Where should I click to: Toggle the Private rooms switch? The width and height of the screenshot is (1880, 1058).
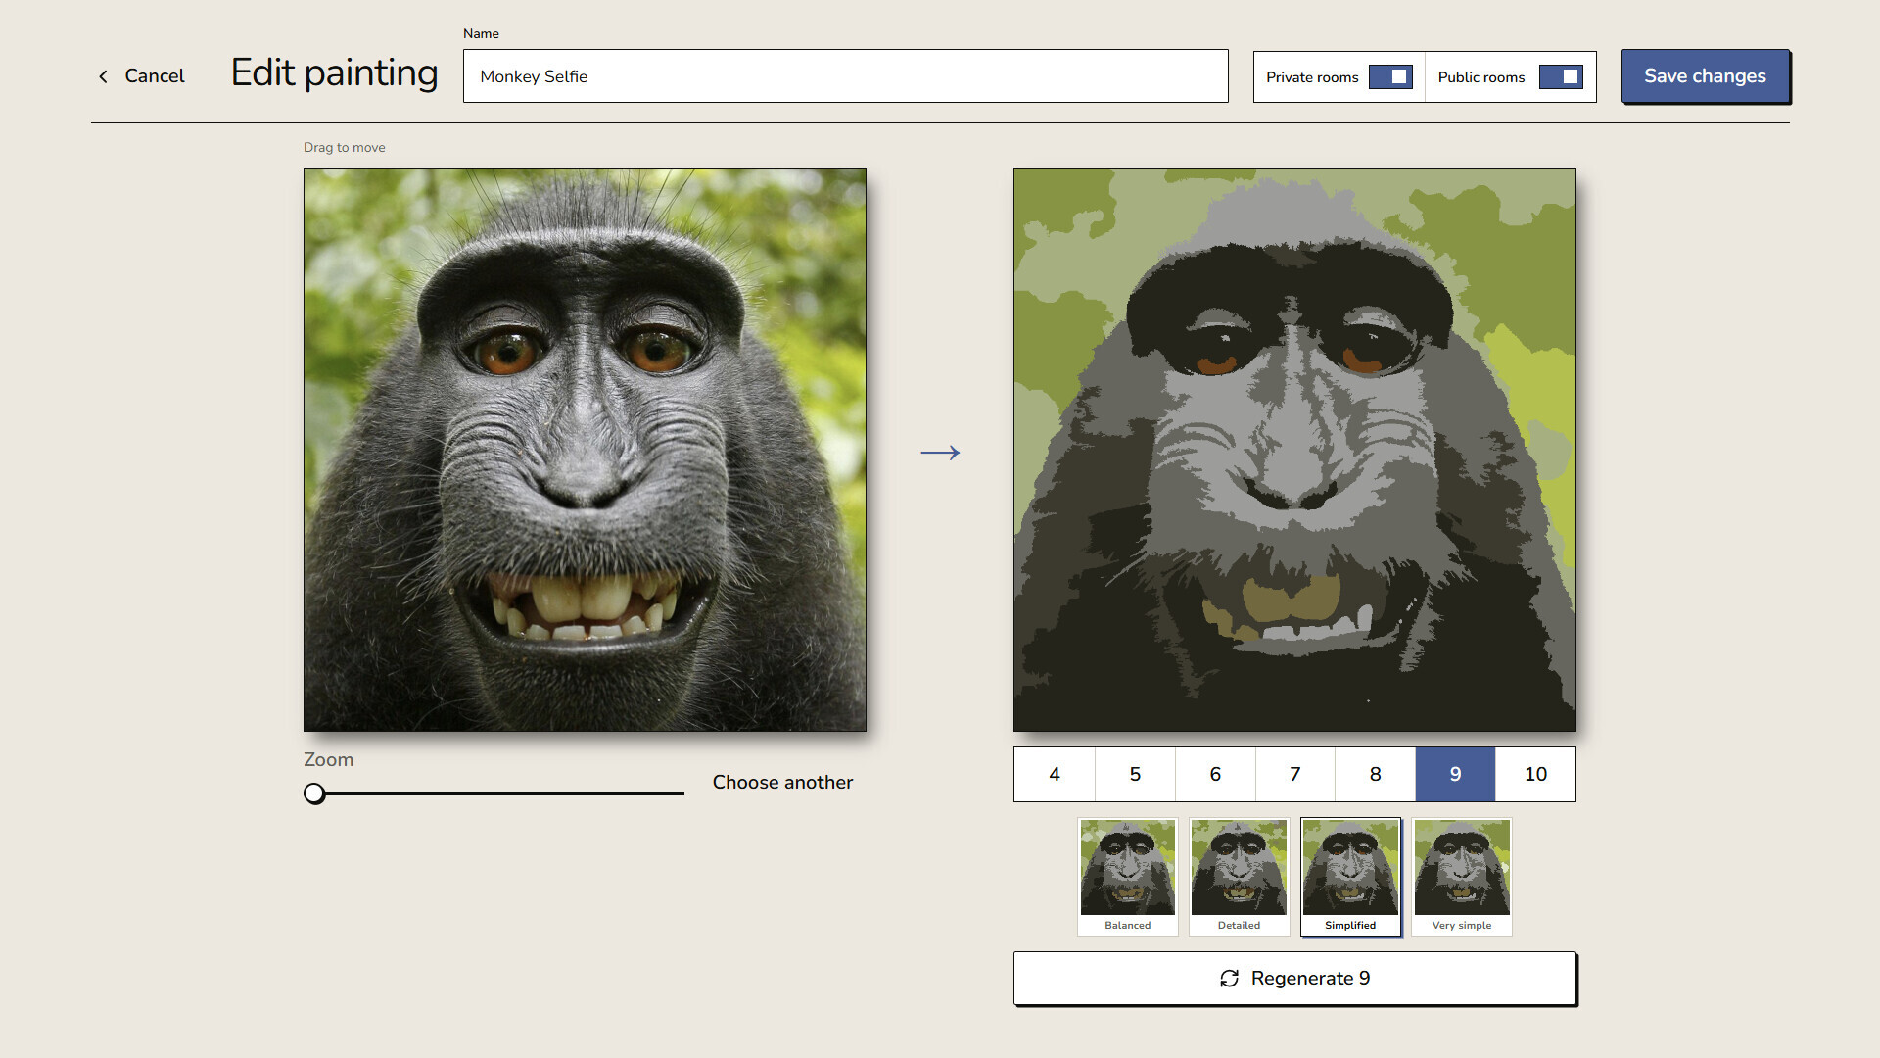point(1390,76)
